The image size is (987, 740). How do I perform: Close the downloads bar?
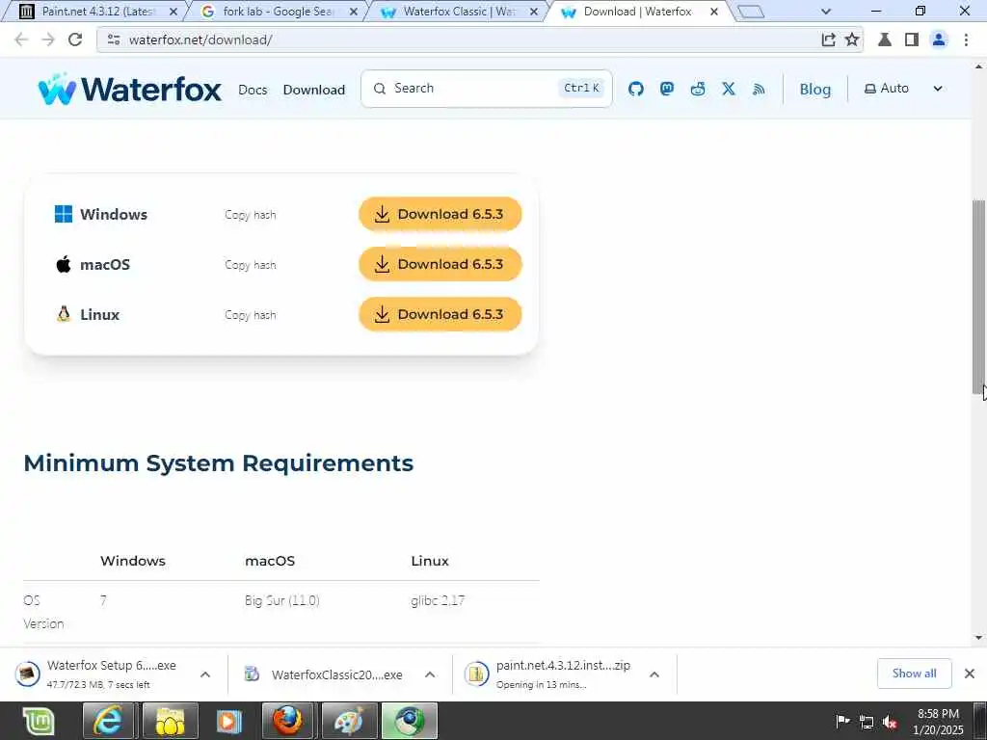point(970,674)
